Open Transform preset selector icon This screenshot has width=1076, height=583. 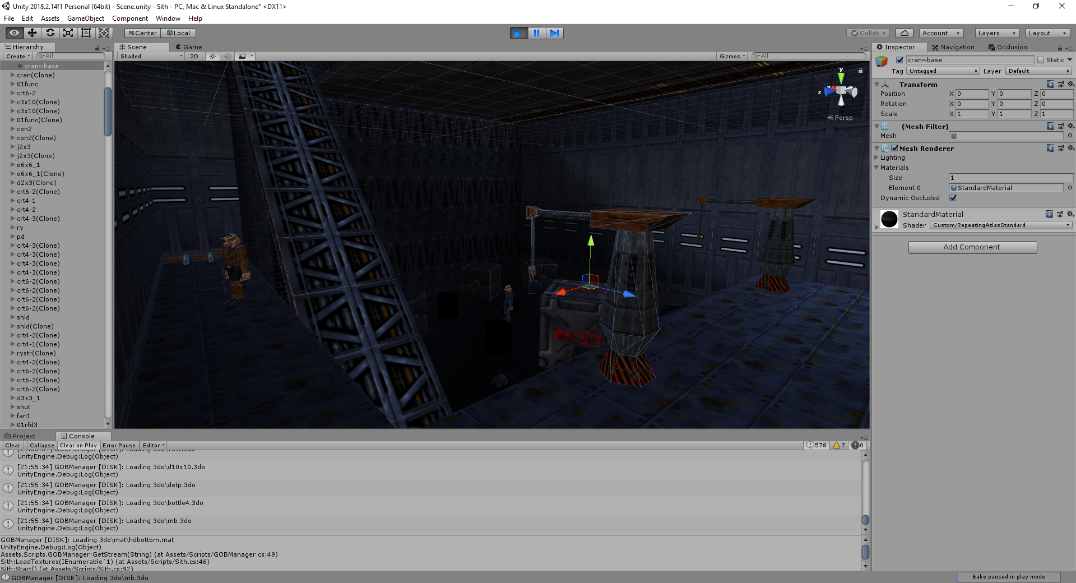[x=1060, y=84]
